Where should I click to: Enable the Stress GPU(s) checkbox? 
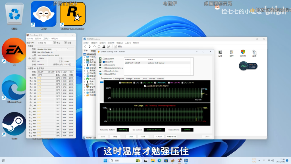click(104, 74)
